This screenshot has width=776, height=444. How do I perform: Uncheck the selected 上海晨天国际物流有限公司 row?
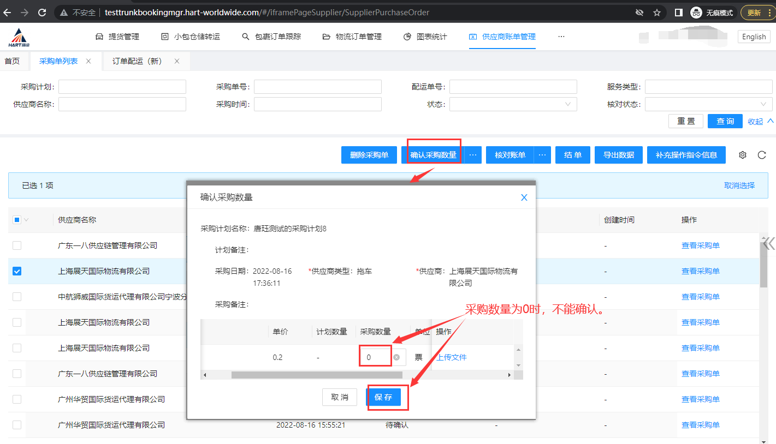(x=17, y=271)
